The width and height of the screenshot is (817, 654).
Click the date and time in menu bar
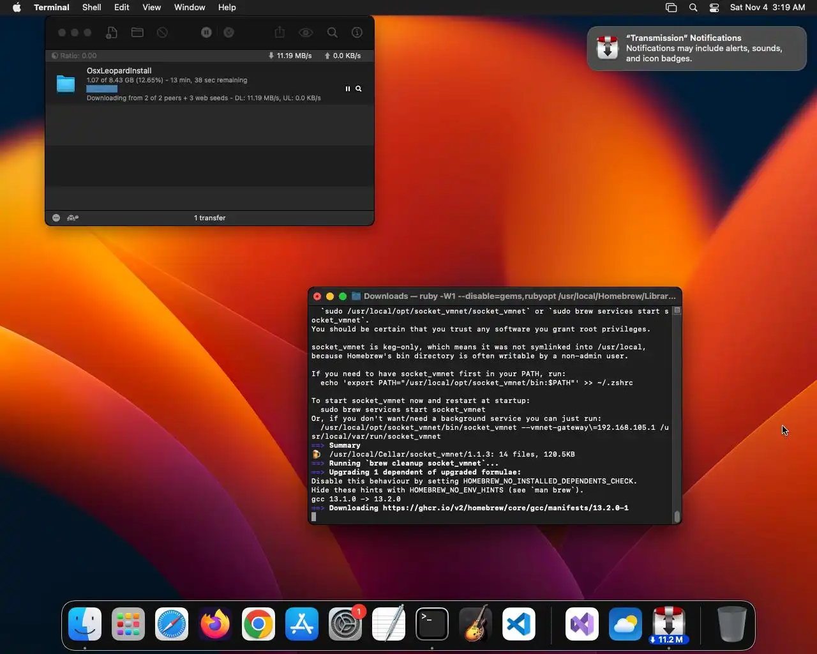[767, 7]
